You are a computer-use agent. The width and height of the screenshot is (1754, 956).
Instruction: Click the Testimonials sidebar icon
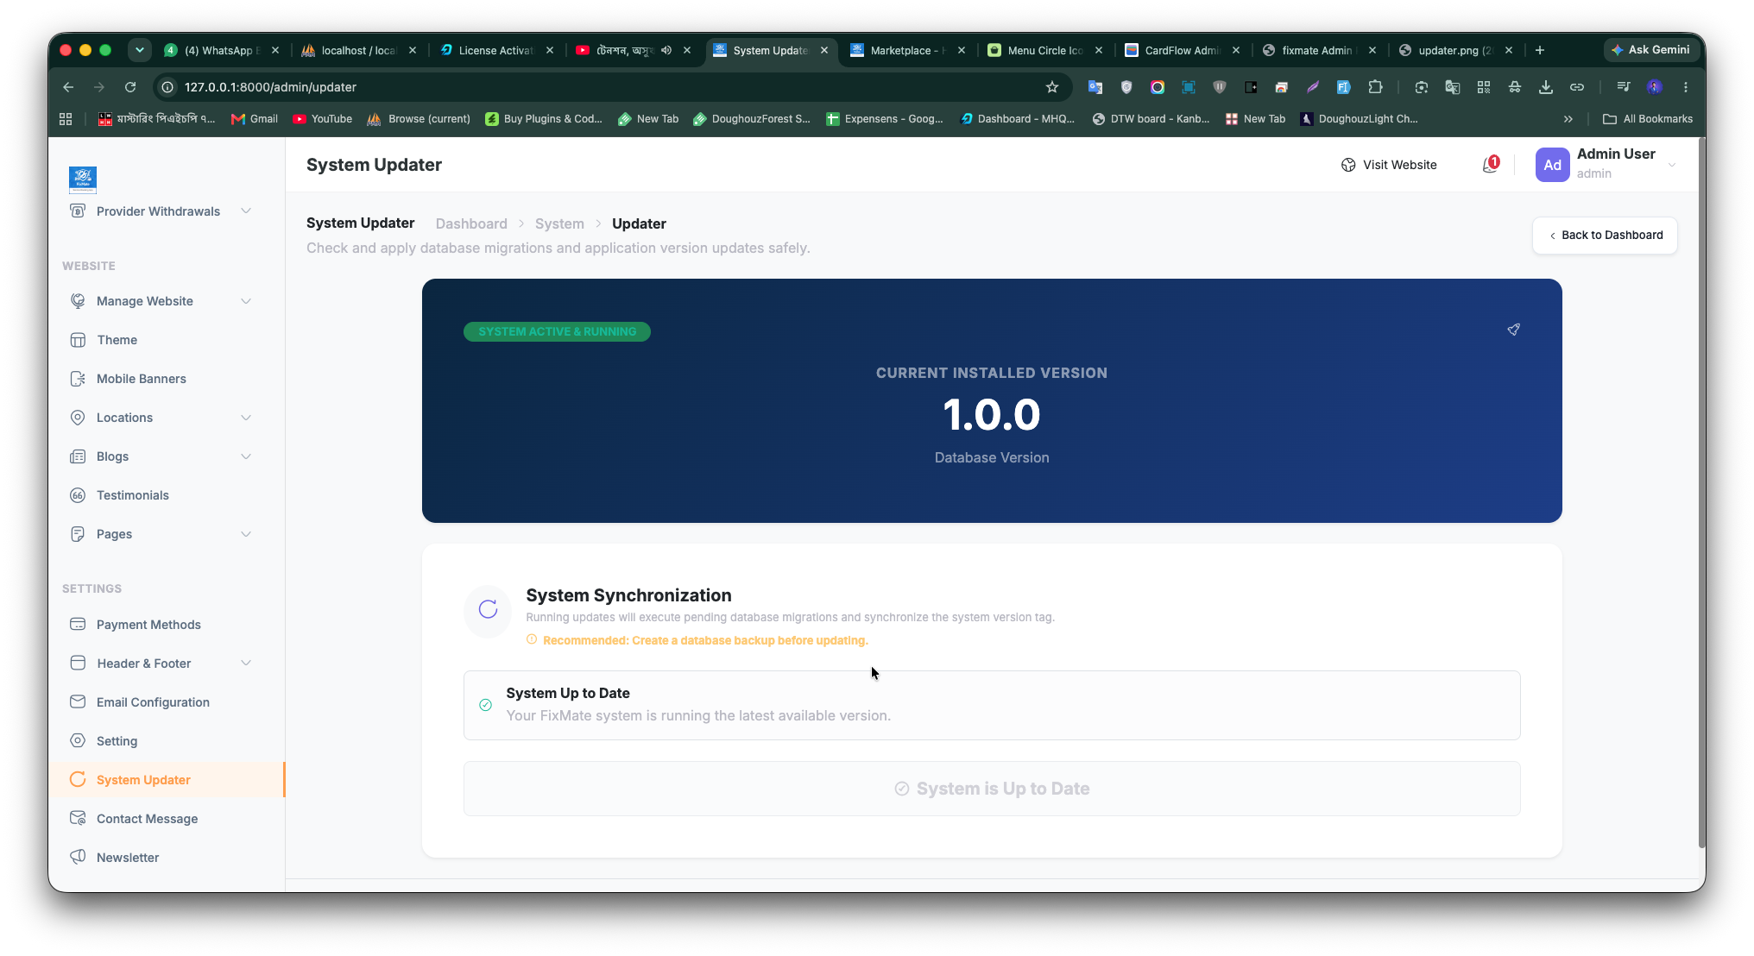tap(78, 495)
